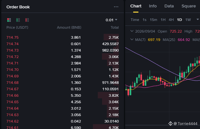200x129 pixels.
Task: Expand more chart interval options arrow
Action: point(197,19)
